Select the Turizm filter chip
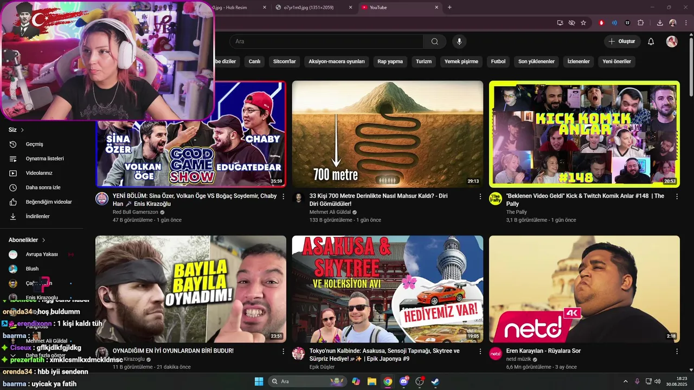The image size is (694, 390). pyautogui.click(x=423, y=62)
